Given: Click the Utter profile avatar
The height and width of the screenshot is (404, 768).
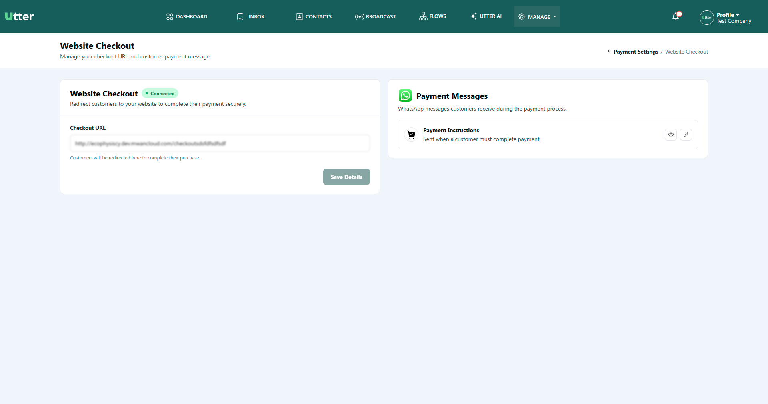Looking at the screenshot, I should tap(706, 18).
